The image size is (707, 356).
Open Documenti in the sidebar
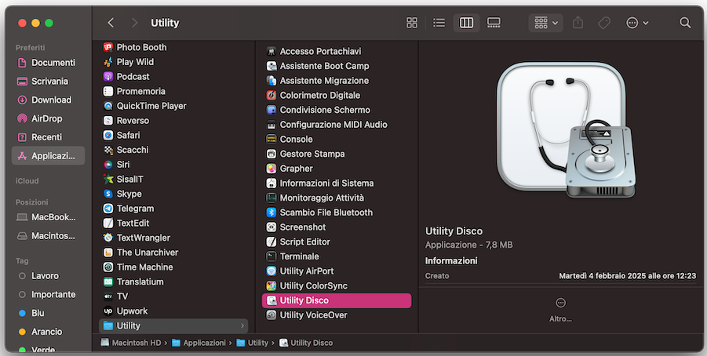point(48,63)
